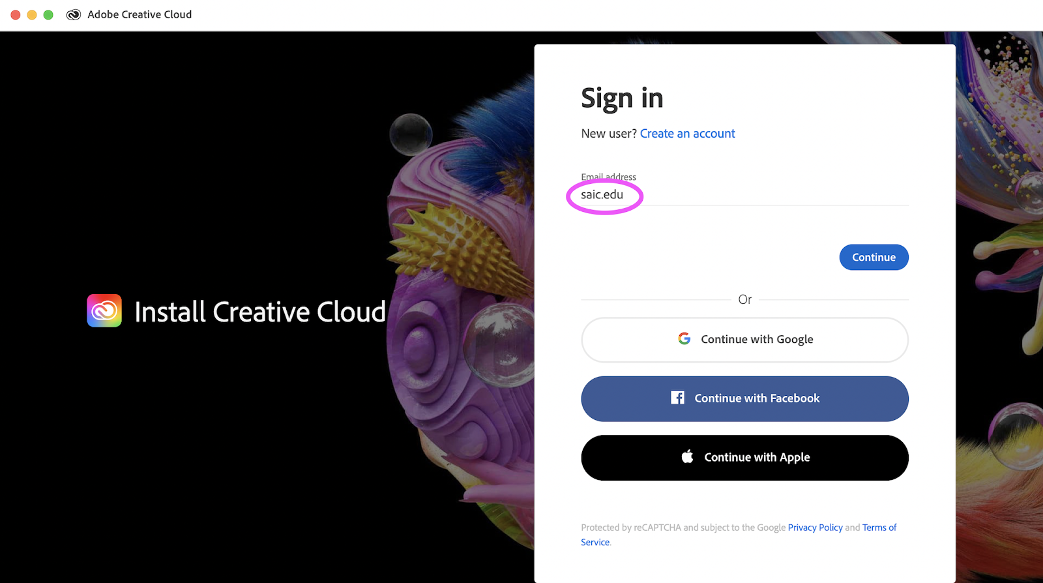Click the Adobe Creative Cloud window title

[x=140, y=14]
